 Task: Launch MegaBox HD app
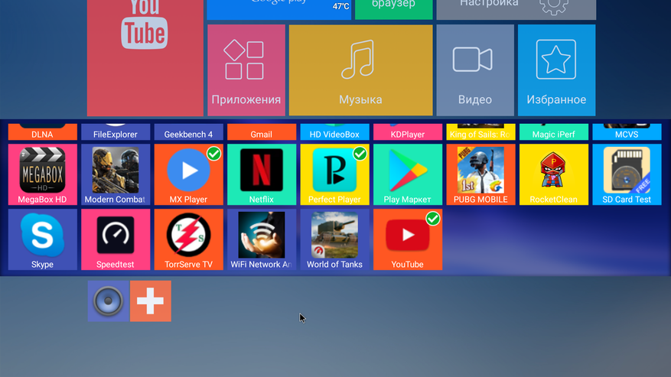pos(42,174)
